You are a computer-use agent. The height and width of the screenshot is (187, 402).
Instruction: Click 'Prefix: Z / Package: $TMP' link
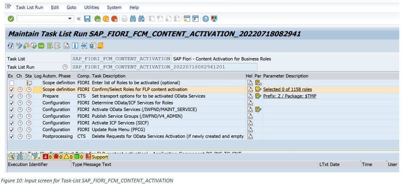pos(290,96)
